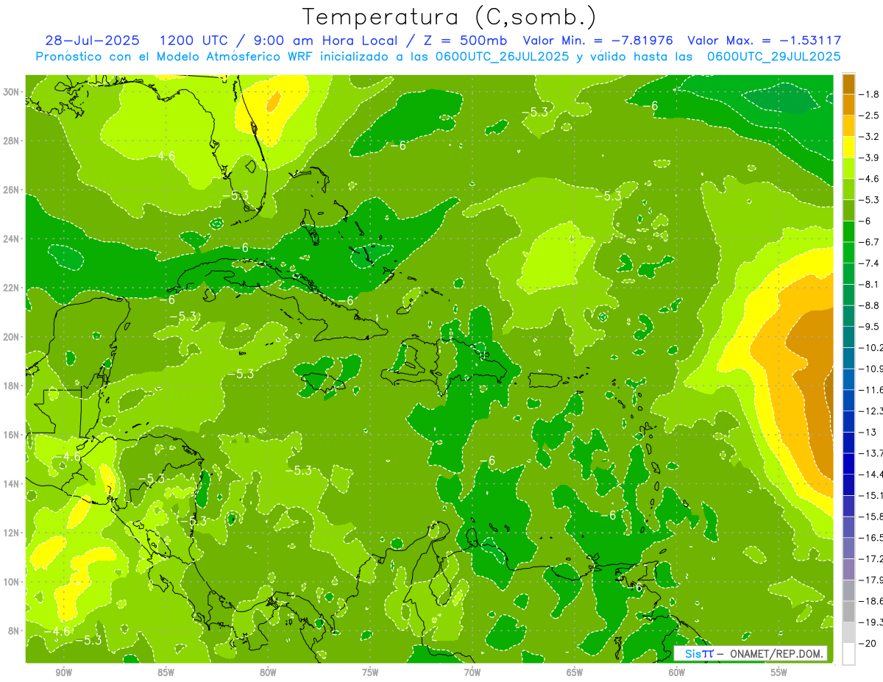
Task: Click the '-1.8' value on color legend
Action: pyautogui.click(x=870, y=94)
